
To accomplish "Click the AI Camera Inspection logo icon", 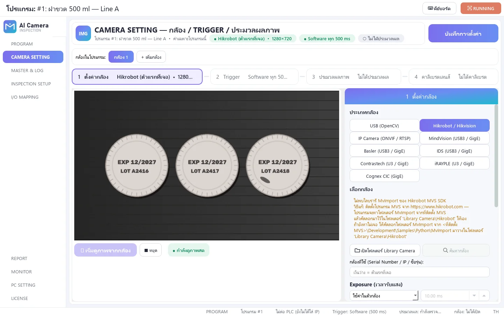I will 10,27.
